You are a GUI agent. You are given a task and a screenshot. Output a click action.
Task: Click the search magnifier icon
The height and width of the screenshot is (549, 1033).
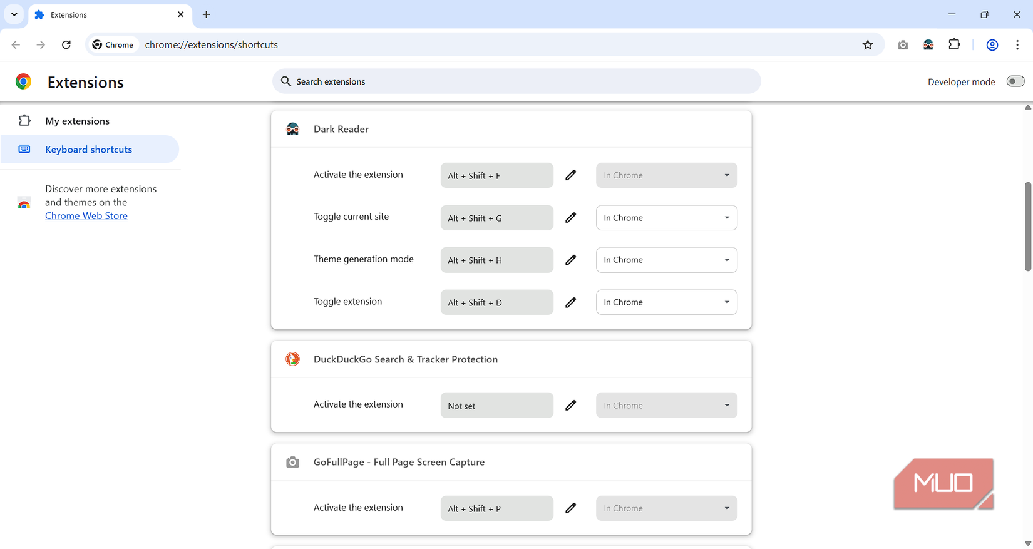[x=286, y=81]
